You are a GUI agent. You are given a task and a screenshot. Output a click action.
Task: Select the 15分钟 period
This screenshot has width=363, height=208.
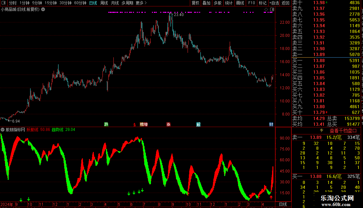(50, 3)
